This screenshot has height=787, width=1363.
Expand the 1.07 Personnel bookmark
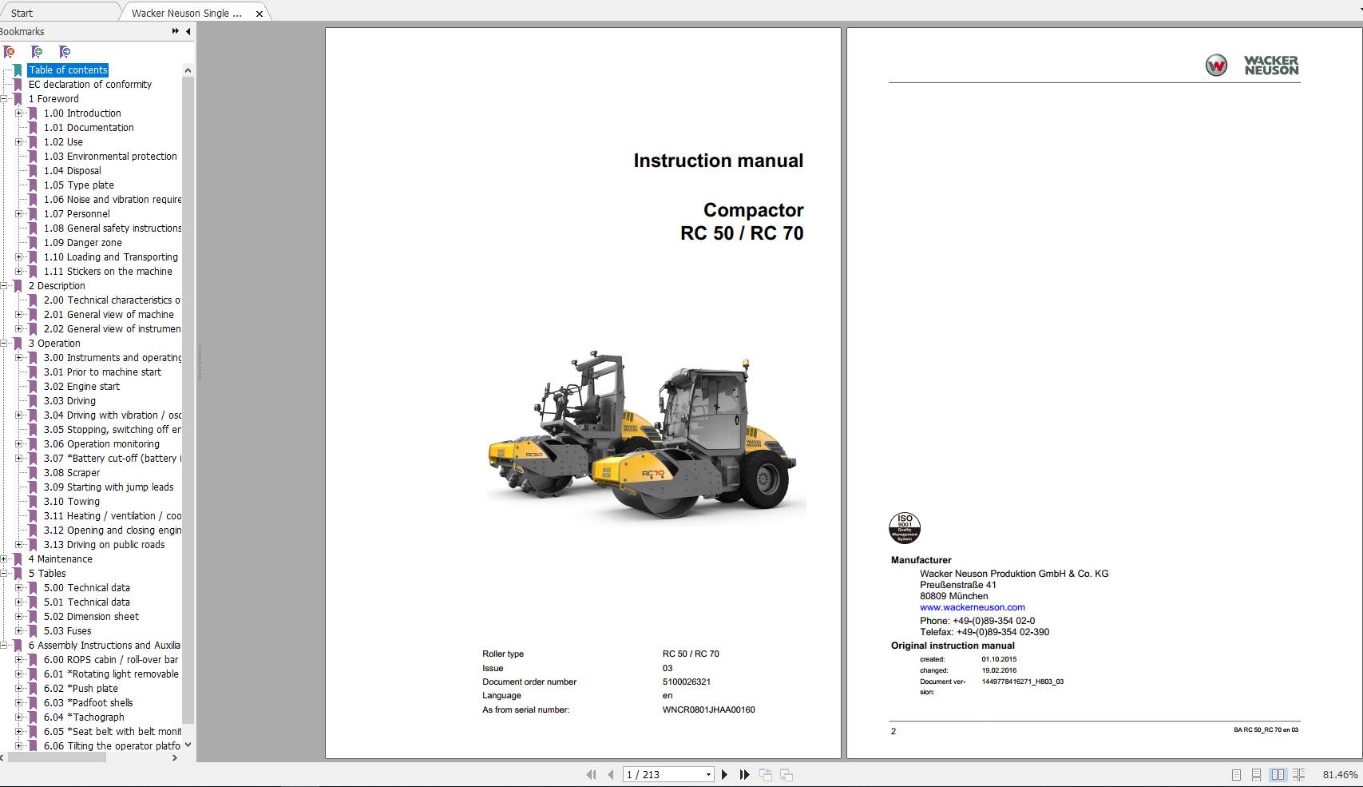tap(18, 214)
